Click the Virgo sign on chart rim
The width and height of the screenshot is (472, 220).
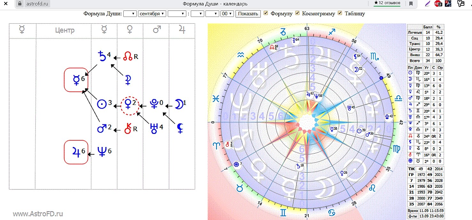(x=396, y=148)
